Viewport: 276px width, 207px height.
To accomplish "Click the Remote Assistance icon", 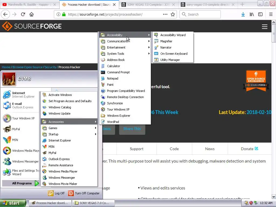I will click(x=44, y=165).
